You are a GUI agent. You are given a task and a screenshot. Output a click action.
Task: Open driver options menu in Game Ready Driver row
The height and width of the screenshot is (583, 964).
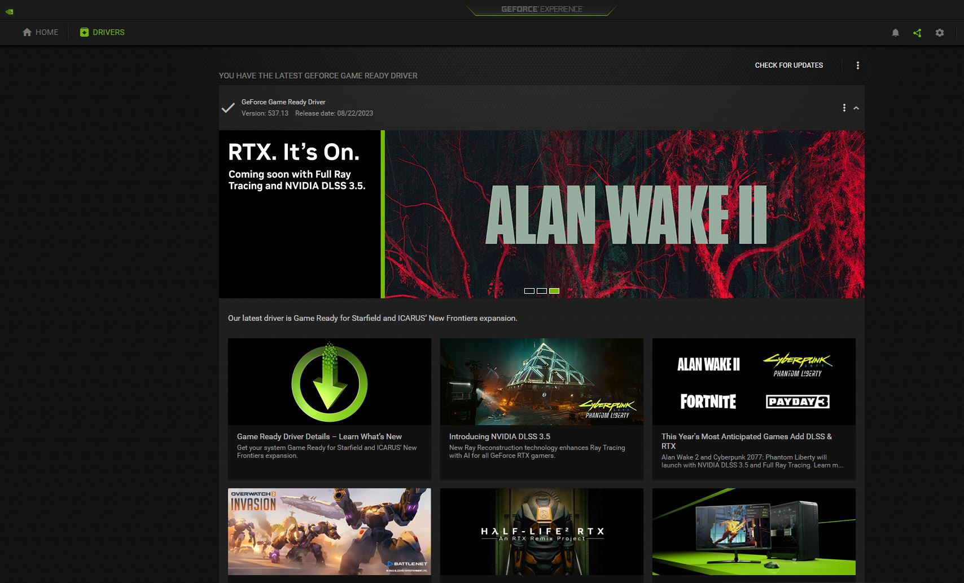[x=844, y=108]
